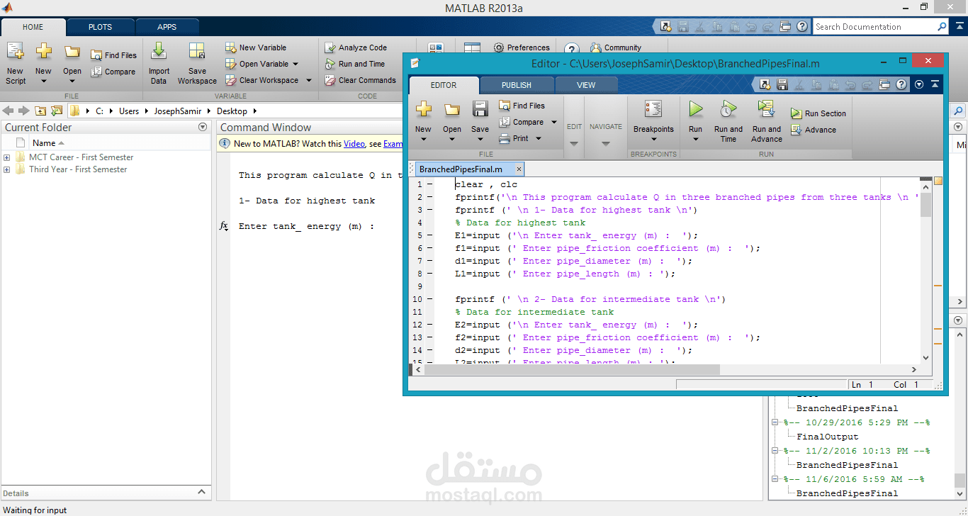Click Find Files in HOME ribbon

coord(113,55)
